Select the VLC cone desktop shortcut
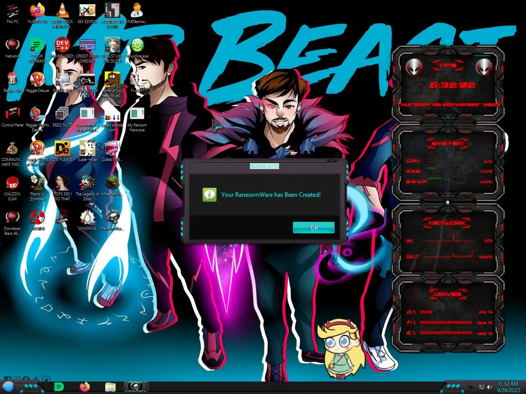 coord(62,16)
